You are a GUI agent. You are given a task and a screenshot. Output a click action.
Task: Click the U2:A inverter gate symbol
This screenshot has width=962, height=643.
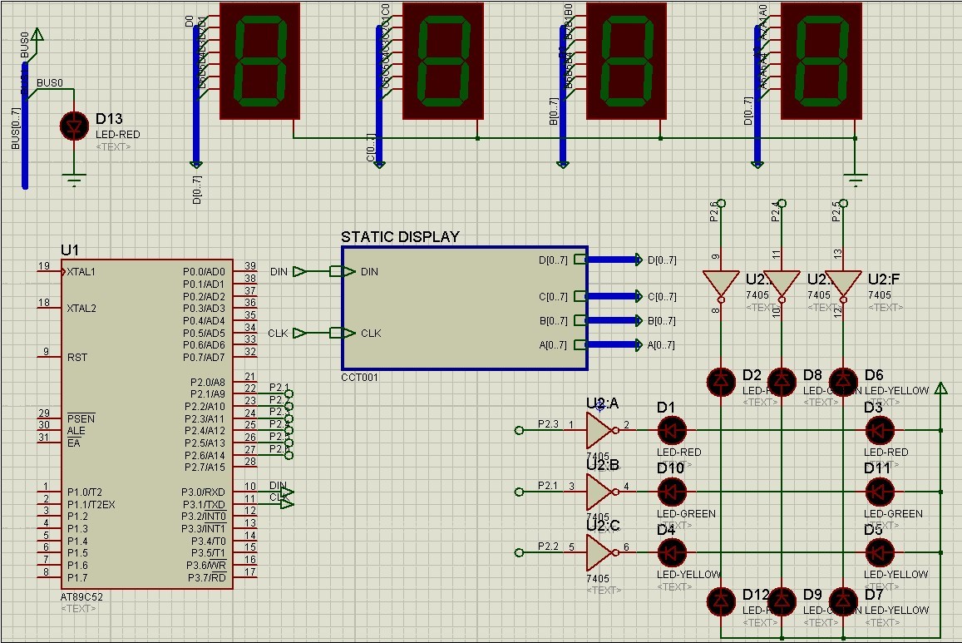599,430
